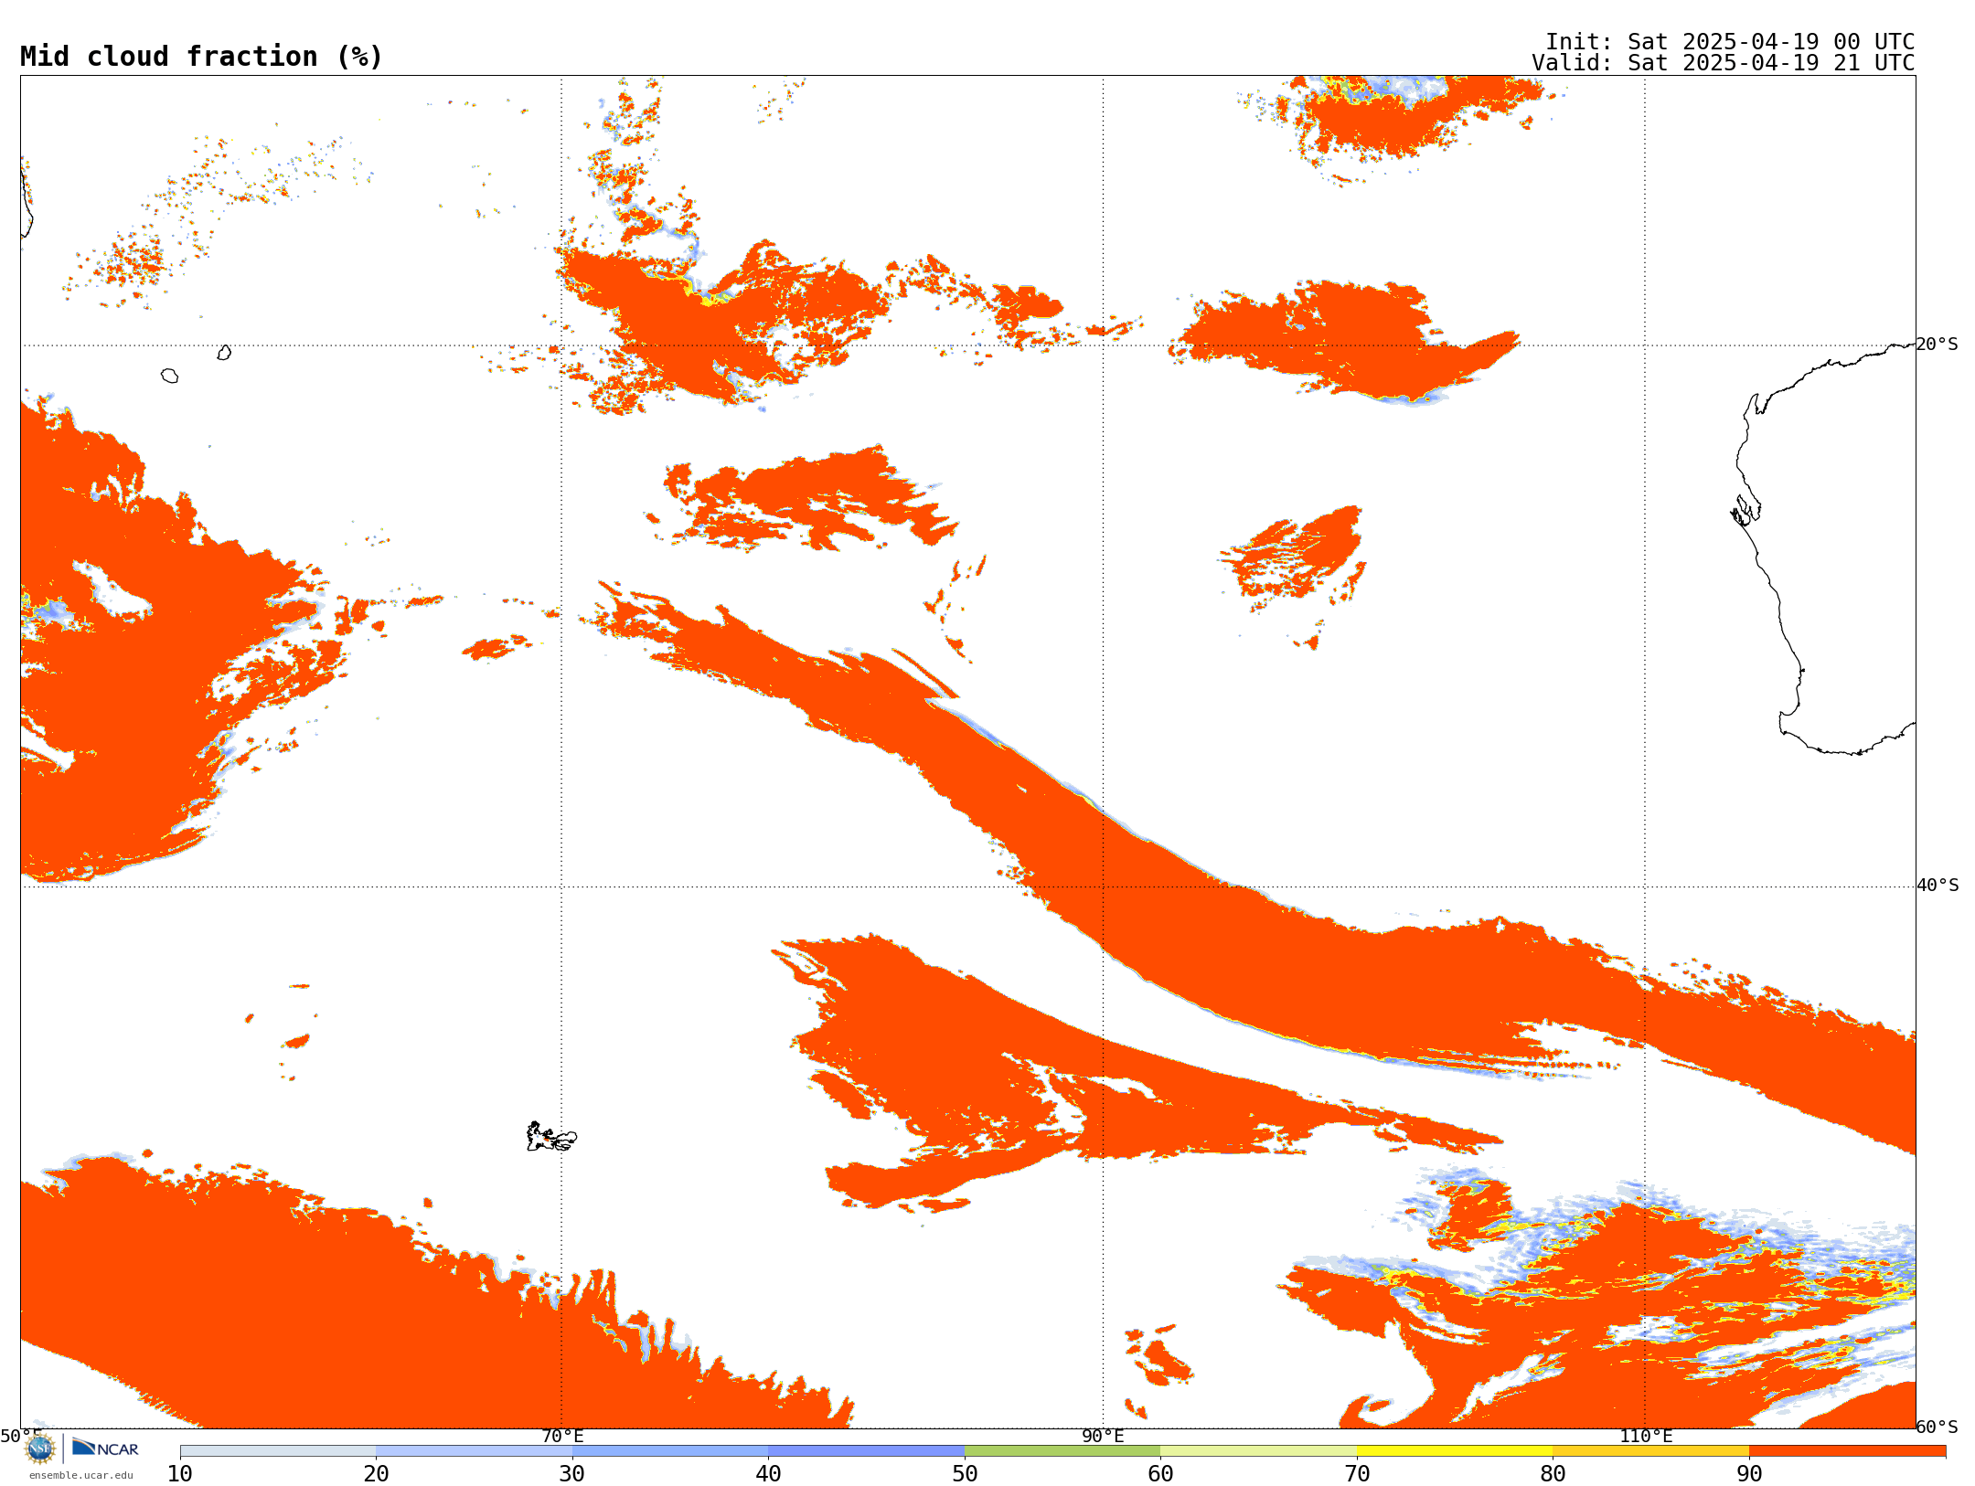1975x1486 pixels.
Task: Click the colorbar tick label 10
Action: click(x=180, y=1474)
